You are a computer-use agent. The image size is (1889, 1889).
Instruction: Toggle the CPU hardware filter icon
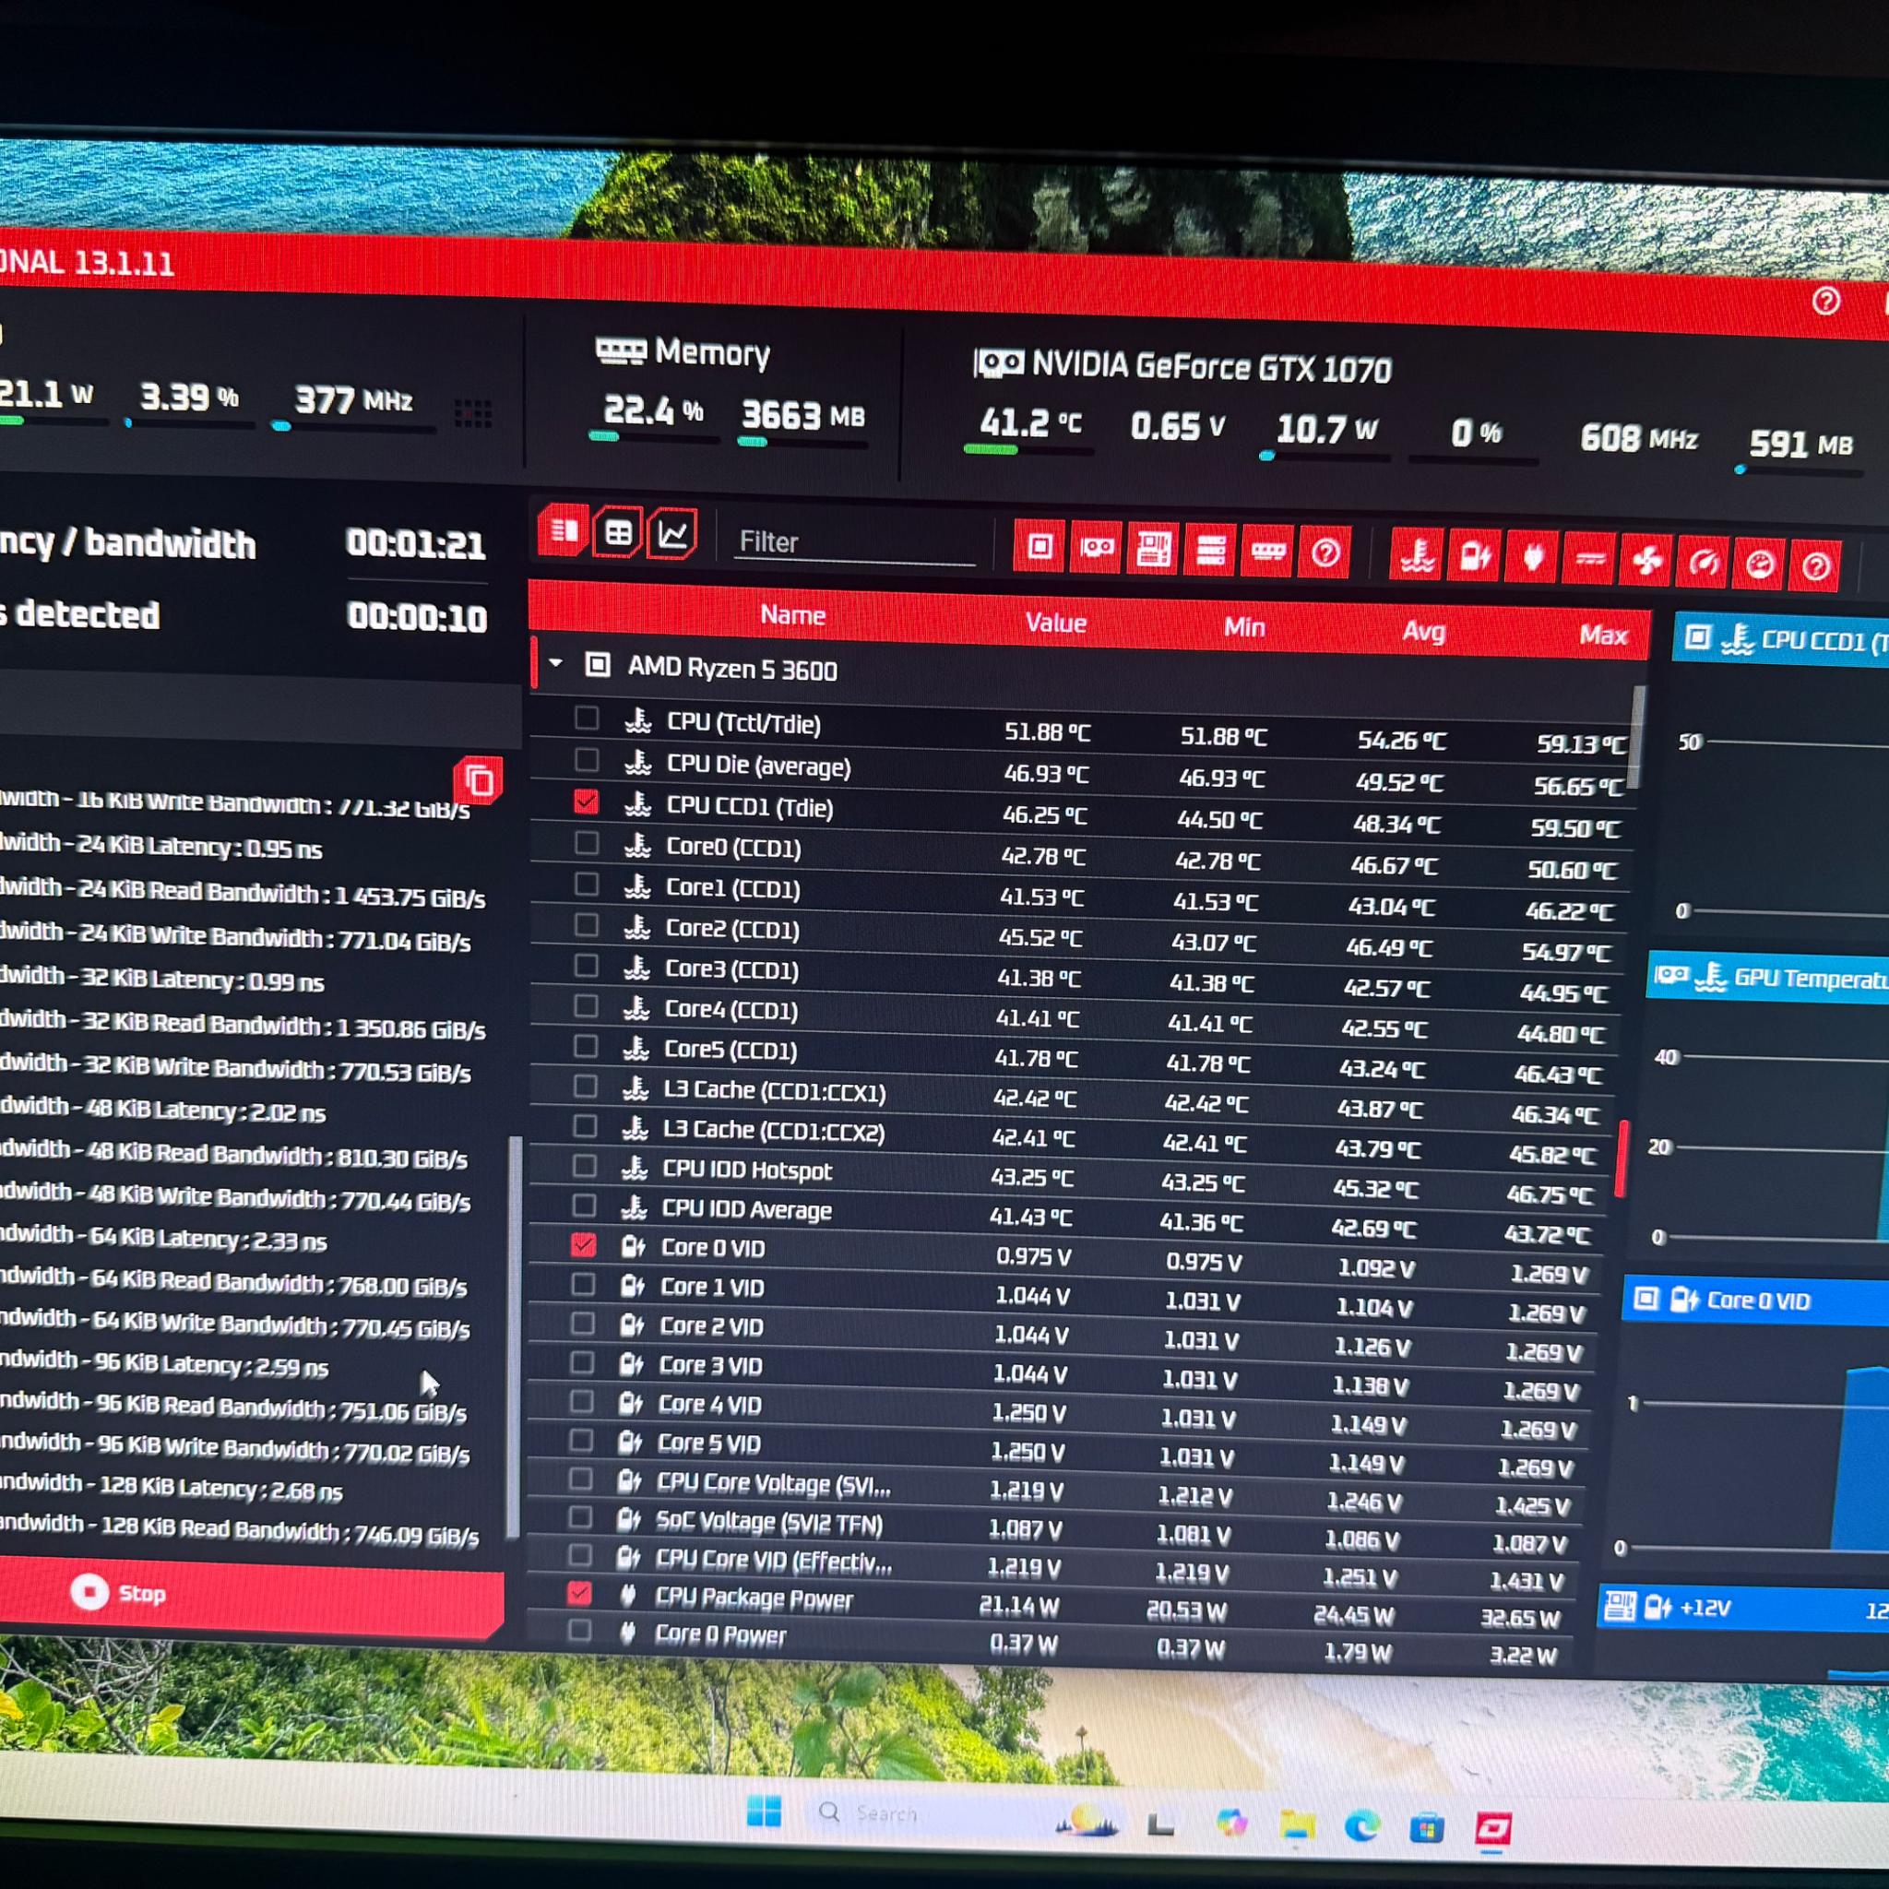click(1040, 547)
